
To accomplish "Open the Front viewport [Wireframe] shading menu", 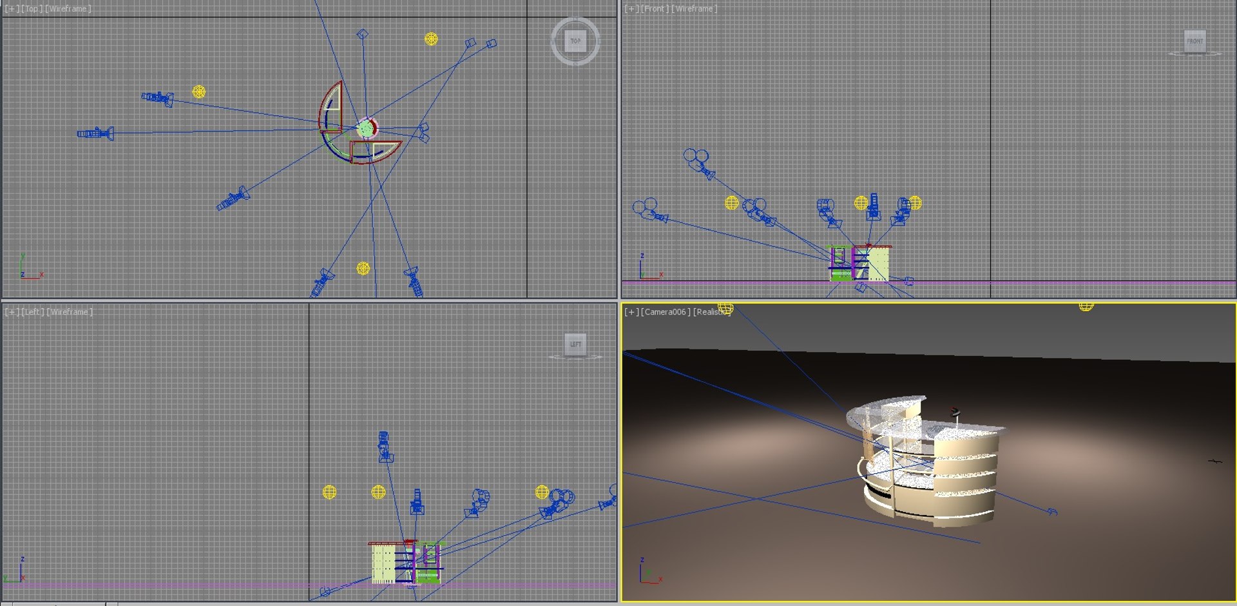I will [695, 9].
